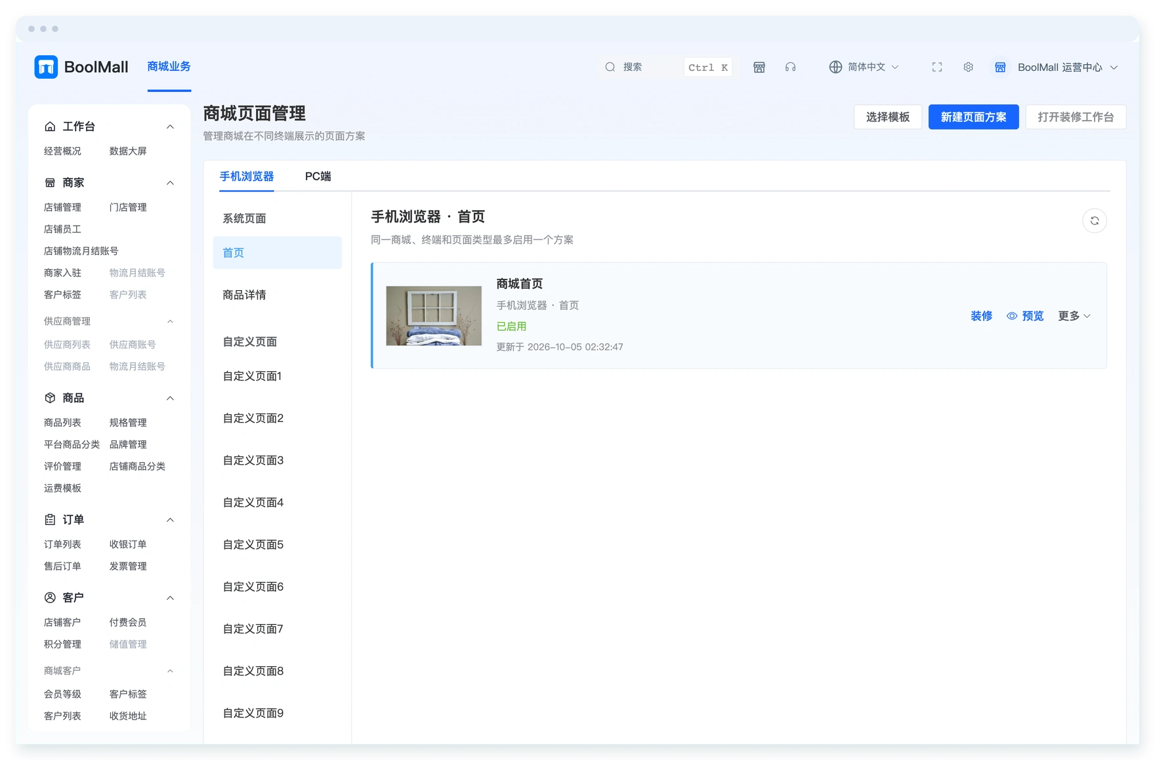
Task: Collapse the 商城客户 group
Action: 170,670
